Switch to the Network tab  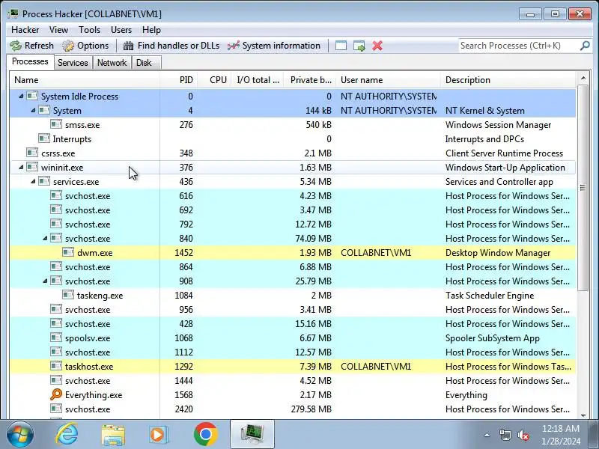pyautogui.click(x=112, y=63)
